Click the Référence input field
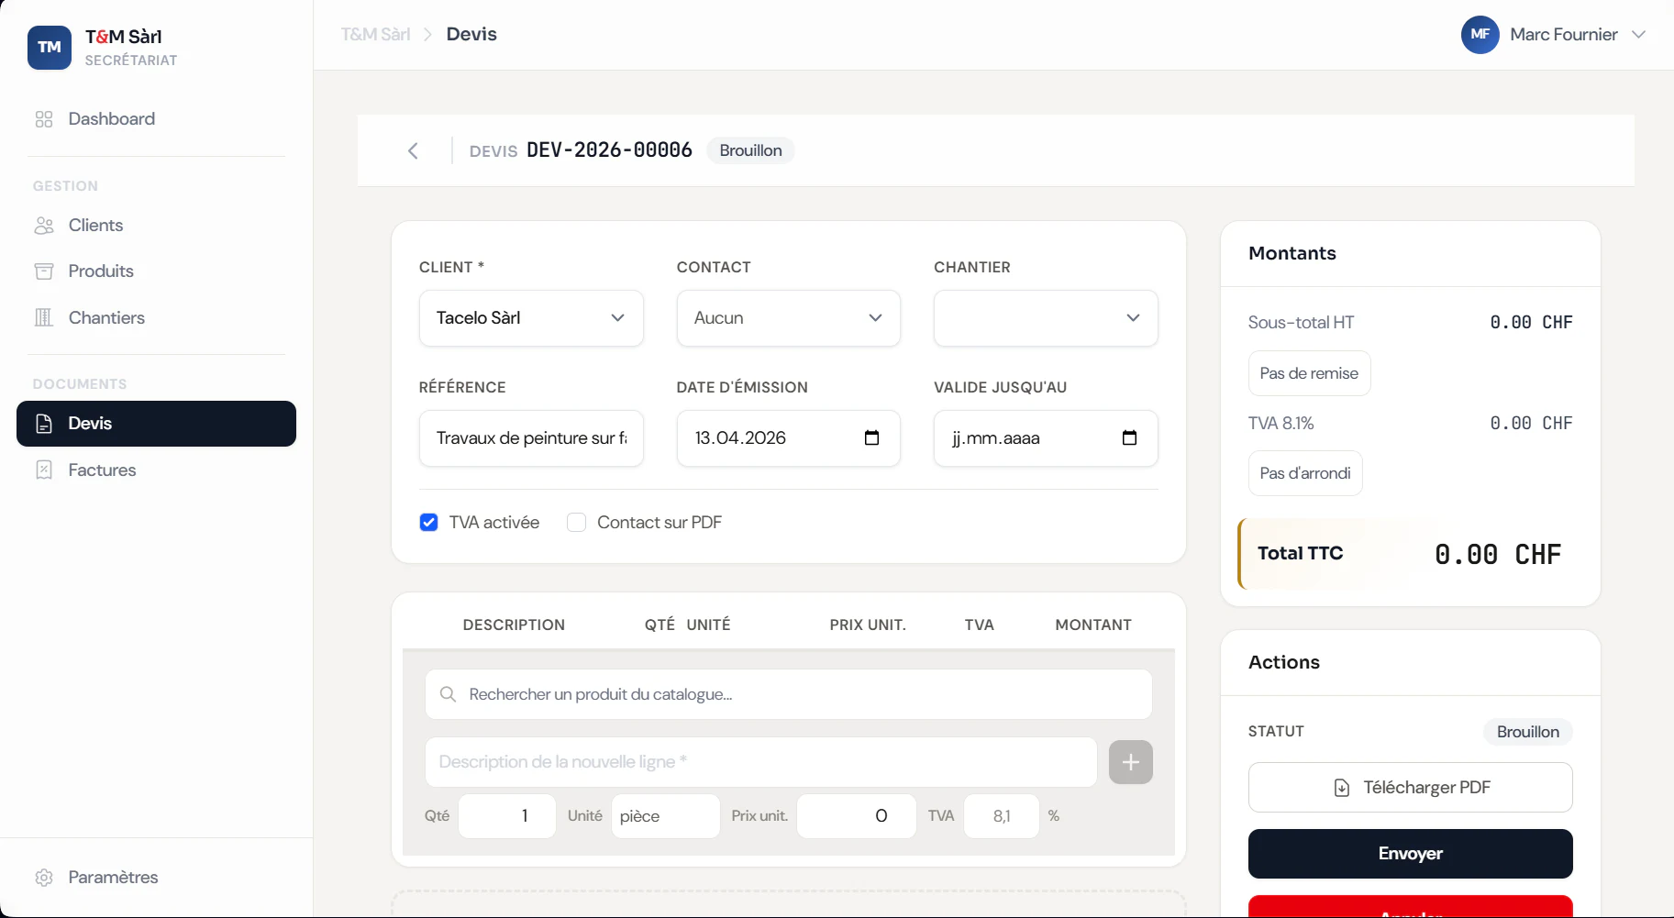Viewport: 1674px width, 918px height. click(531, 438)
